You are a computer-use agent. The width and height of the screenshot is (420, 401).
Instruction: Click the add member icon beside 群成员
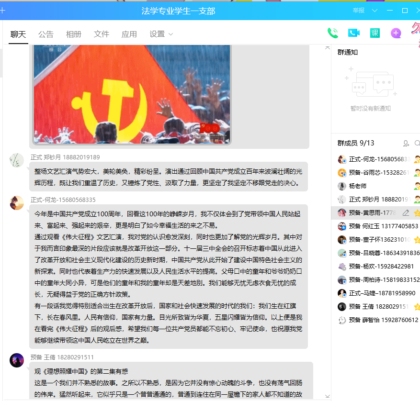[x=406, y=143]
